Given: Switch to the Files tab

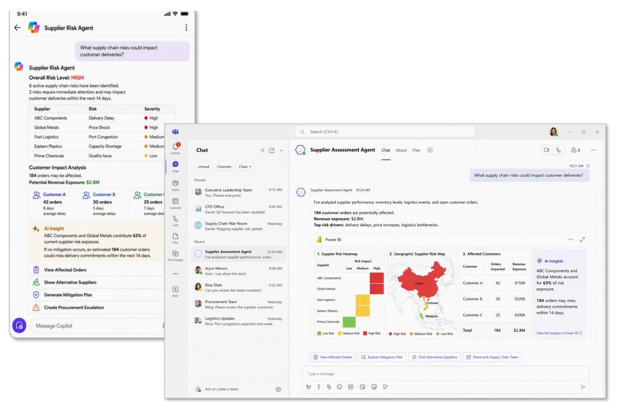Looking at the screenshot, I should coord(416,150).
